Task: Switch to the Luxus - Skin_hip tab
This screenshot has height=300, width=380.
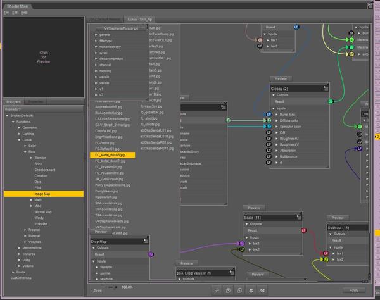Action: pyautogui.click(x=139, y=20)
